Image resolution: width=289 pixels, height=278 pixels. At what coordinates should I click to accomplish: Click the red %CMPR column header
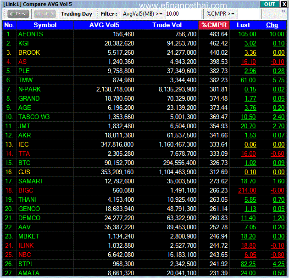[x=214, y=25]
